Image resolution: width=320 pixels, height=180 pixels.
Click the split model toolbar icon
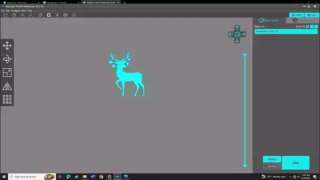pyautogui.click(x=65, y=15)
